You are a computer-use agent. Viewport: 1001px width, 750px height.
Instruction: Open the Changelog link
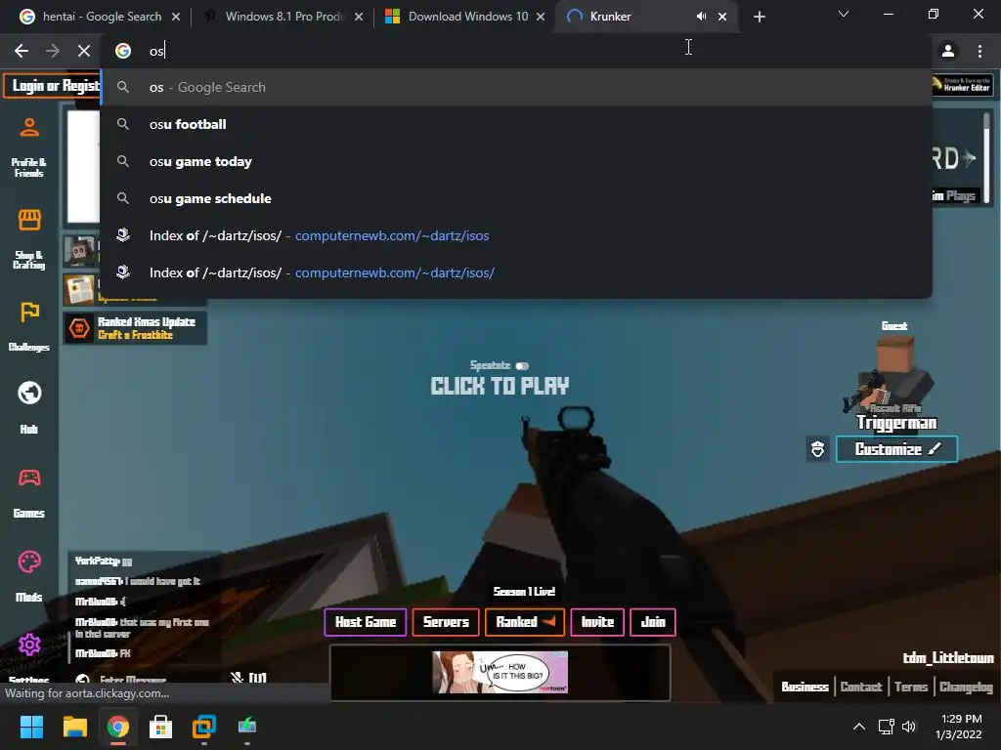tap(966, 687)
